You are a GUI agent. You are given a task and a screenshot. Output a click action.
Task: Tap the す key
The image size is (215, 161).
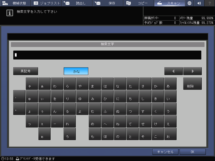[x=145, y=109]
